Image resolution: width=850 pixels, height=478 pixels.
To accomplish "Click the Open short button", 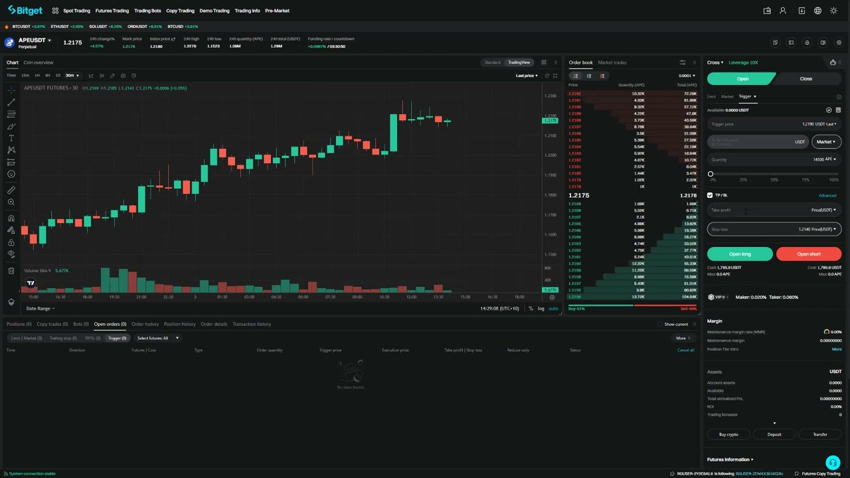I will point(809,254).
